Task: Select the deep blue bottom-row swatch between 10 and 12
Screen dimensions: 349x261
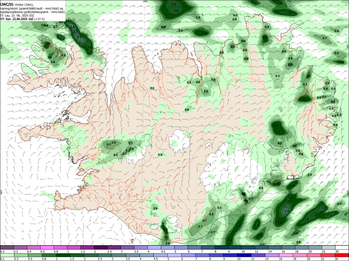Action: [244, 255]
